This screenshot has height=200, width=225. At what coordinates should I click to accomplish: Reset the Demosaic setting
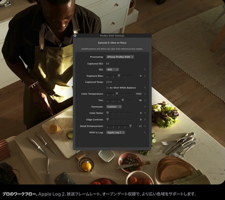[x=145, y=107]
